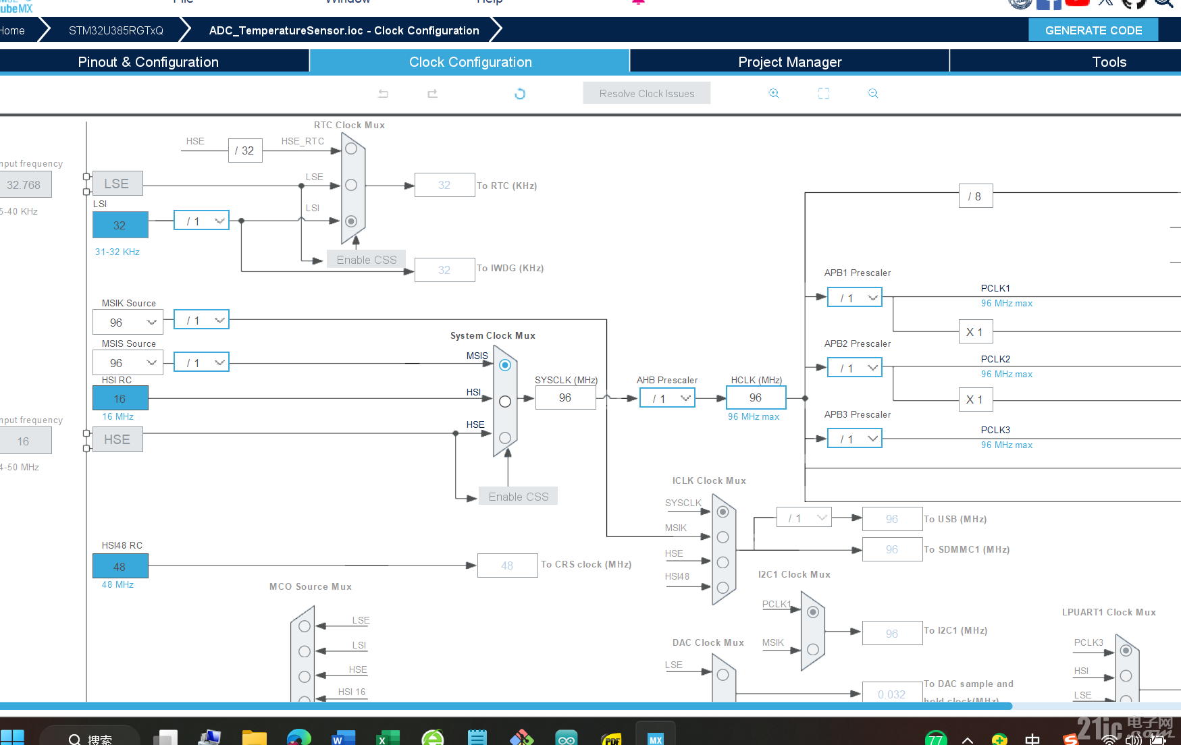Open STM32U385RGTxQ breadcrumb
Viewport: 1181px width, 745px height.
tap(115, 30)
